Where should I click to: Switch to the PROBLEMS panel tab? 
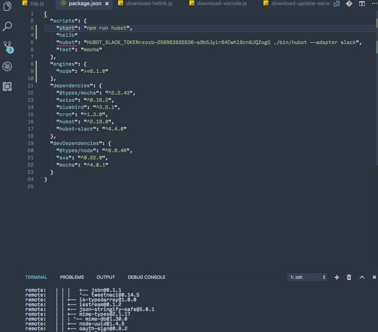click(x=72, y=277)
